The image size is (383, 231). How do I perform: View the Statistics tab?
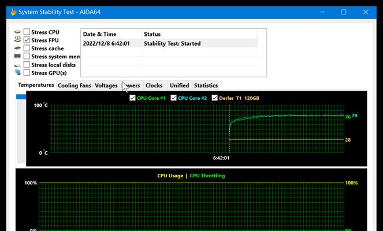coord(206,85)
